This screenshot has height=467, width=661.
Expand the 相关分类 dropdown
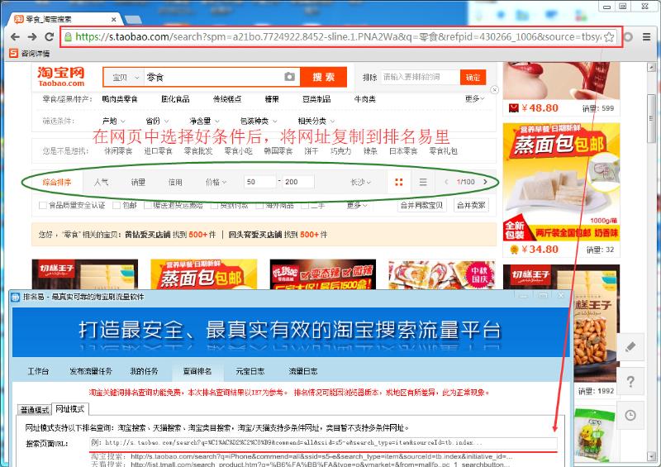click(x=316, y=121)
